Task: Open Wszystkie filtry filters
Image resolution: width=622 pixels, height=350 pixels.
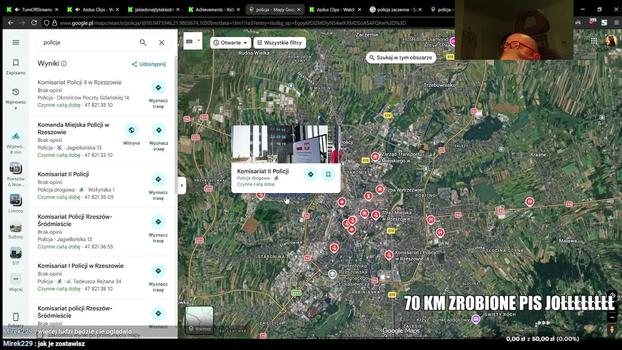Action: pyautogui.click(x=279, y=43)
